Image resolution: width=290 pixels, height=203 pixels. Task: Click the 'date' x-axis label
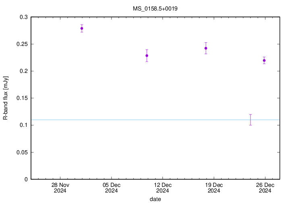pyautogui.click(x=155, y=199)
